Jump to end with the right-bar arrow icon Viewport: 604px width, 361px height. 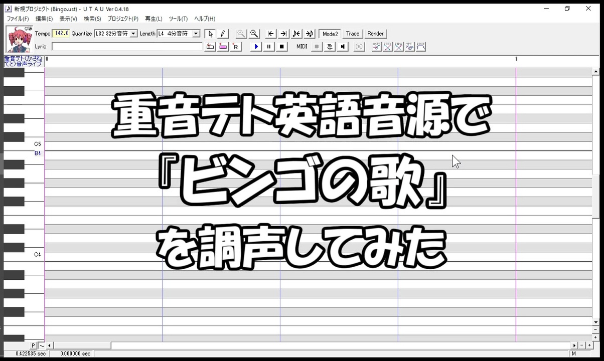(283, 34)
